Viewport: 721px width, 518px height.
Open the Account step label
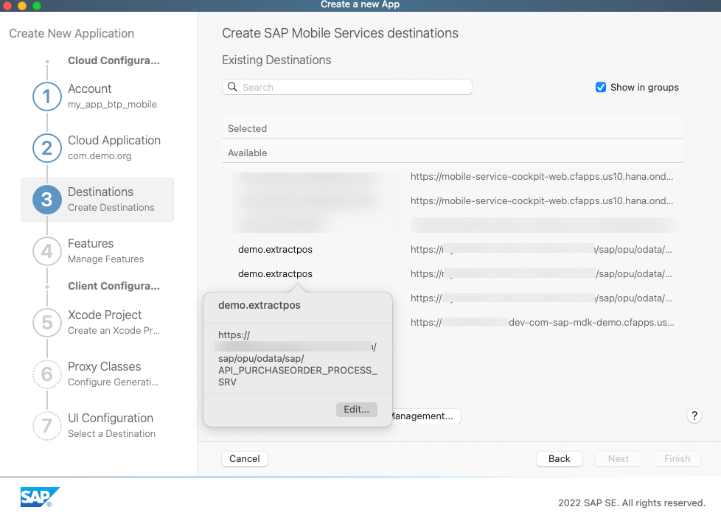(90, 88)
